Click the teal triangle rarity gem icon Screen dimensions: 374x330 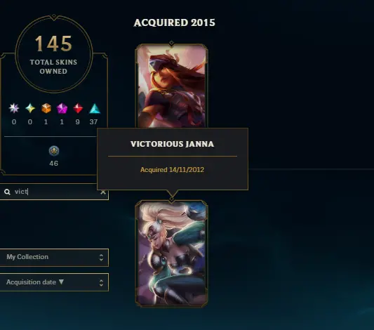[95, 108]
